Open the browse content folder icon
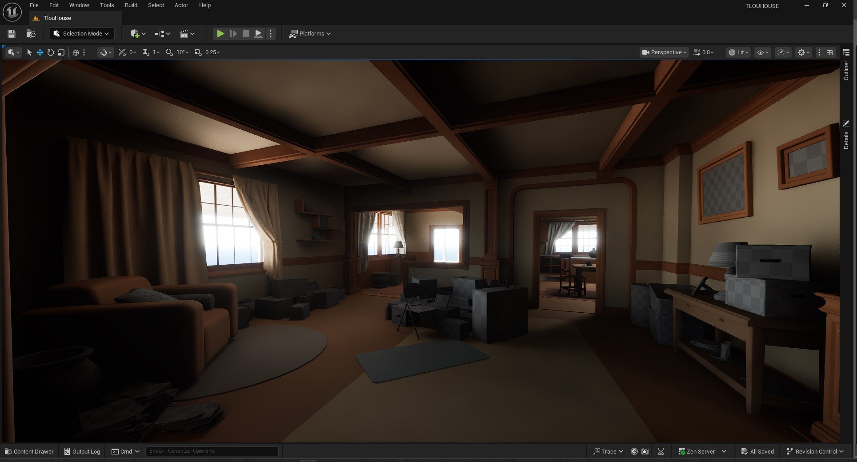The width and height of the screenshot is (857, 462). pyautogui.click(x=31, y=34)
